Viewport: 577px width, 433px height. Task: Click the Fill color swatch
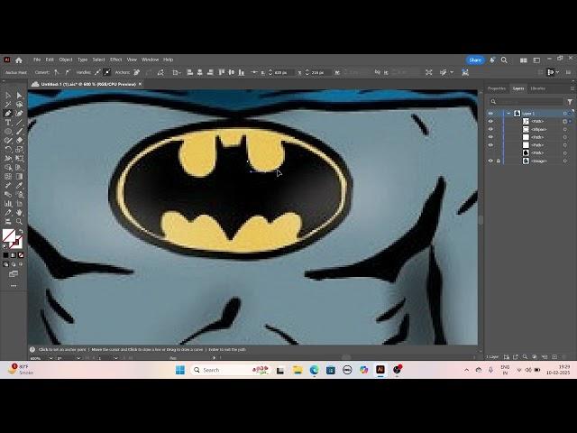pos(9,235)
